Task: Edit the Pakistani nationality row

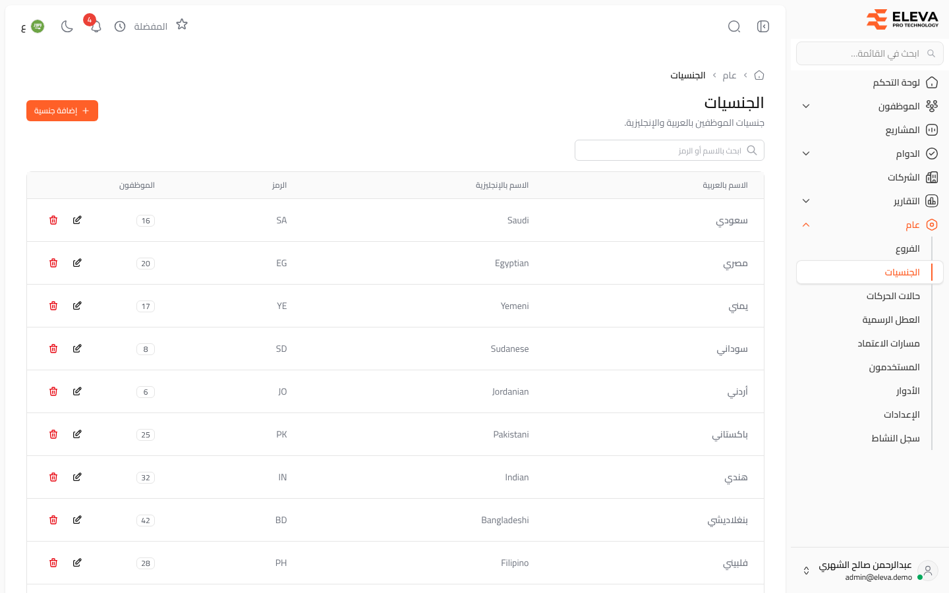Action: tap(77, 434)
